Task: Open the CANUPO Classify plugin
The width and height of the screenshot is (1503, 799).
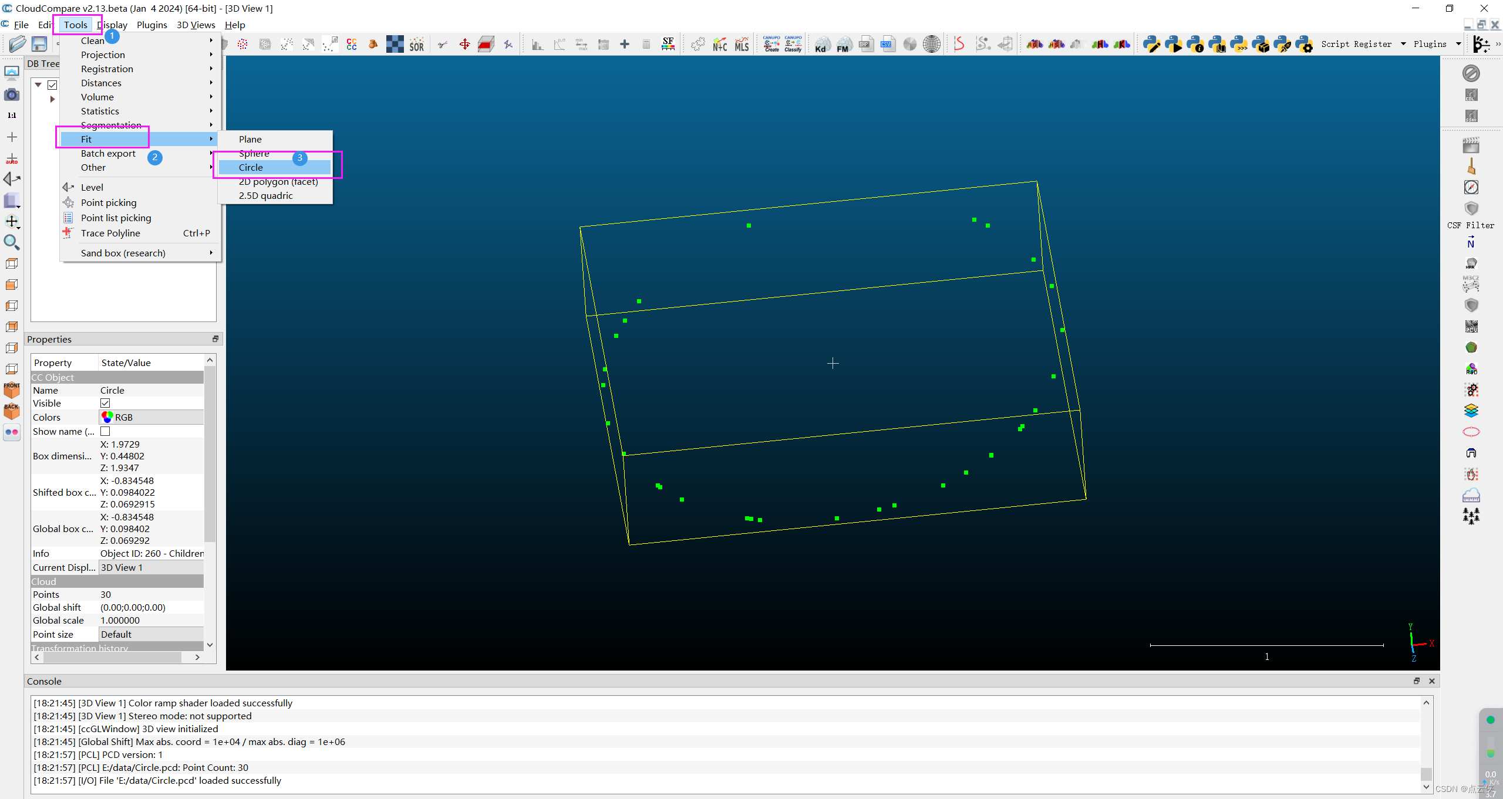Action: click(793, 44)
